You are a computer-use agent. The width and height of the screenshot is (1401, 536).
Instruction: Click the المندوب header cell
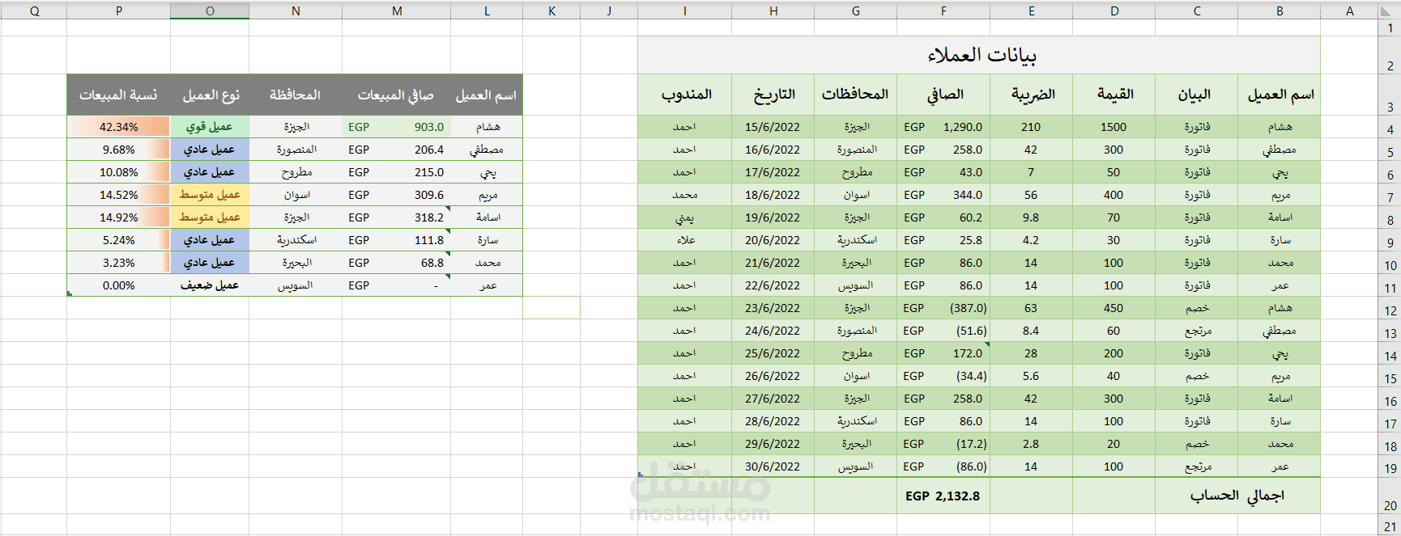(685, 95)
